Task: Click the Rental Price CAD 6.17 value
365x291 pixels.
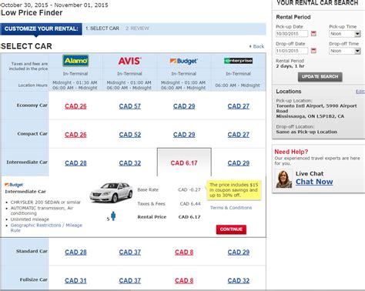Action: [x=189, y=217]
